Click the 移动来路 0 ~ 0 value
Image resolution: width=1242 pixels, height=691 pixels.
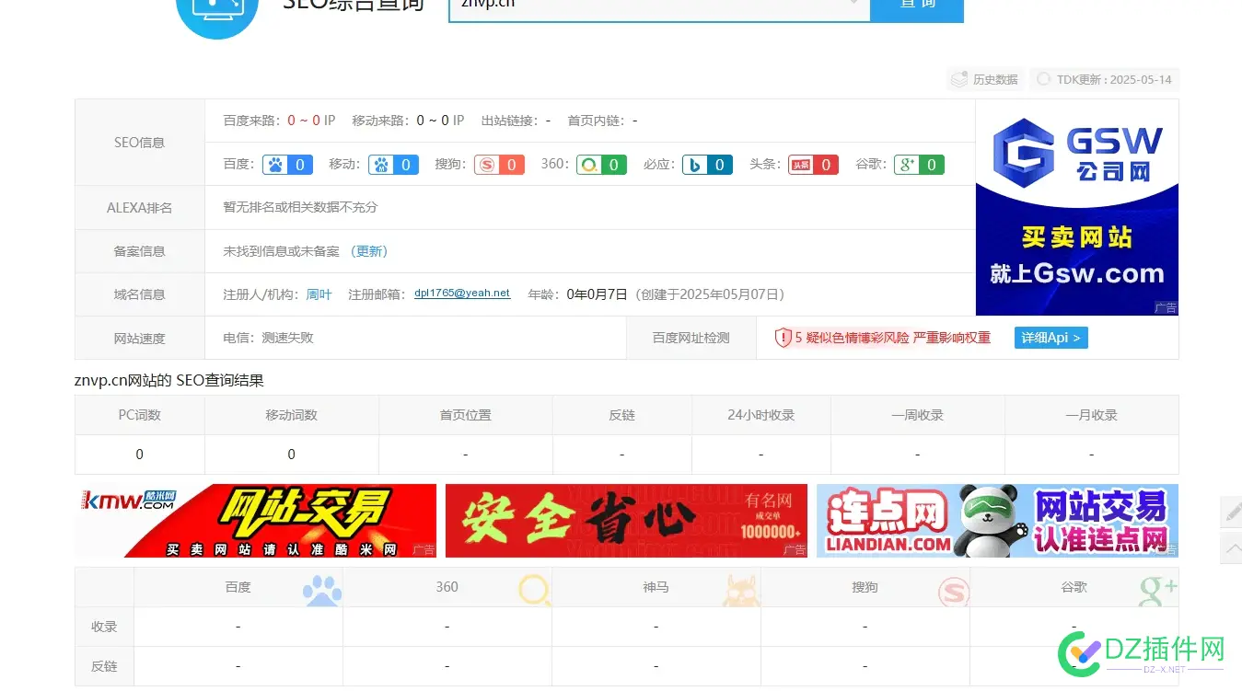(433, 121)
